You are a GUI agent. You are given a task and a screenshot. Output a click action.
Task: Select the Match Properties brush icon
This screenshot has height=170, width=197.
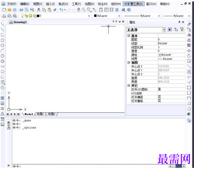tap(55, 10)
